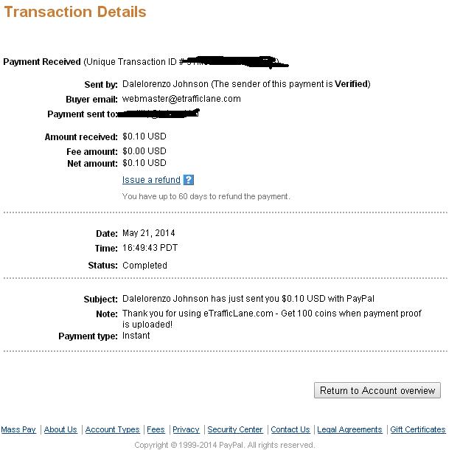Click Return to Account overview button
This screenshot has width=460, height=450.
tap(377, 390)
